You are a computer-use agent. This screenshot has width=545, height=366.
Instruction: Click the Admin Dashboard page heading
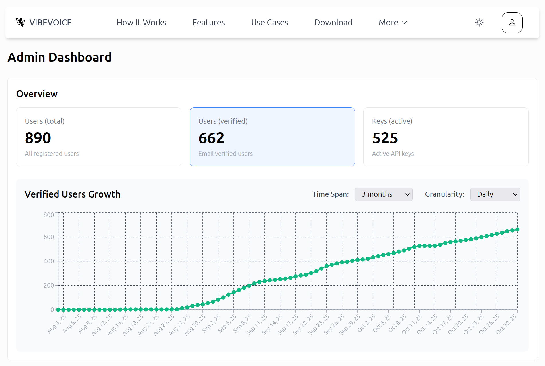60,57
